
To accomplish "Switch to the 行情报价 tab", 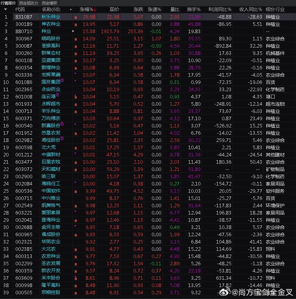I will click(x=8, y=3).
